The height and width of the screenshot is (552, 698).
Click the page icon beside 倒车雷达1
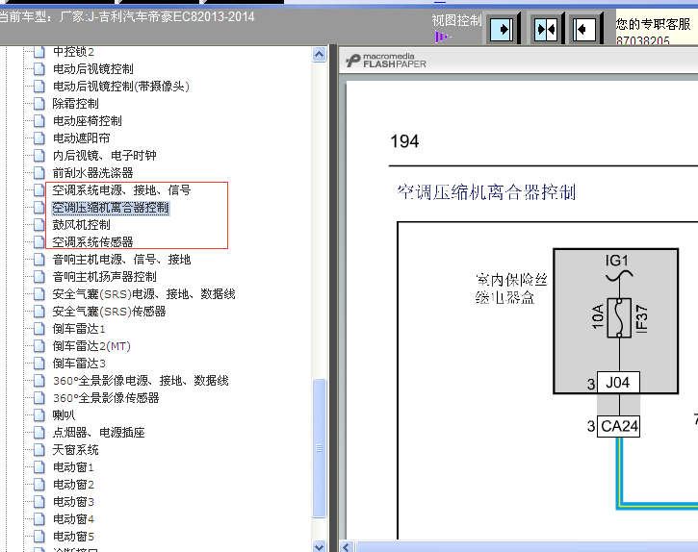39,329
